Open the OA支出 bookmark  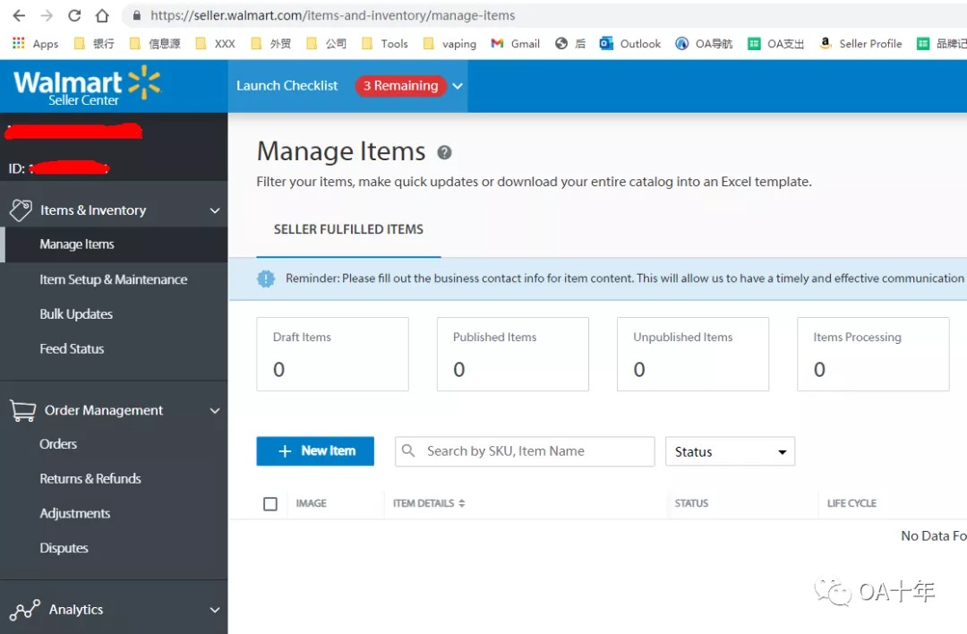[x=775, y=43]
